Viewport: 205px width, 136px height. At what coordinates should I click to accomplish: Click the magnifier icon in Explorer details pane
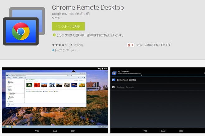[9, 105]
